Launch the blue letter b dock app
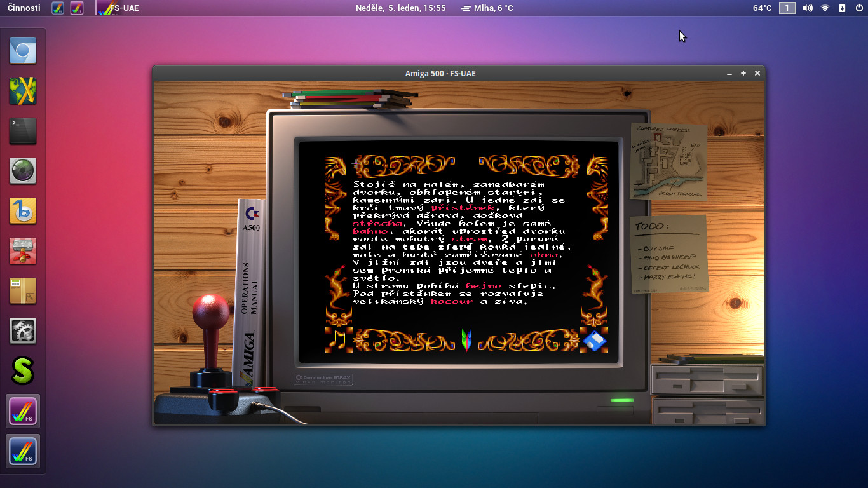The image size is (868, 488). pos(23,211)
